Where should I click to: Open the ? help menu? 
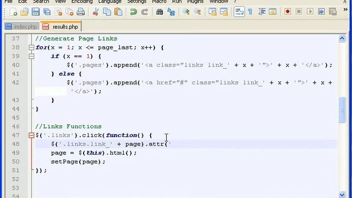235,2
